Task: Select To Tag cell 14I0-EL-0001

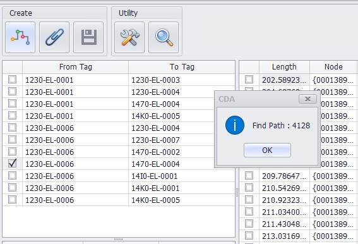Action: click(182, 176)
